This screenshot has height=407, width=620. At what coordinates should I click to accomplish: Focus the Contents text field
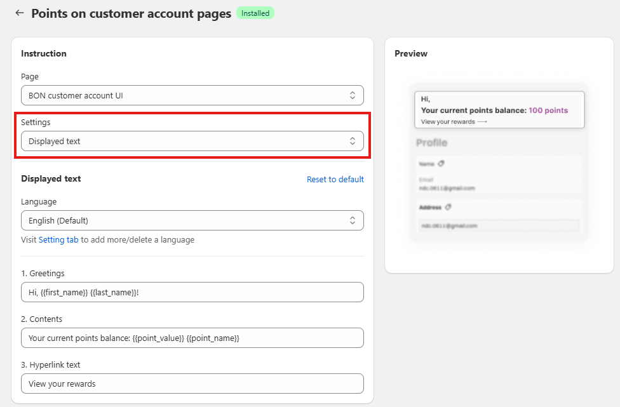pos(192,338)
